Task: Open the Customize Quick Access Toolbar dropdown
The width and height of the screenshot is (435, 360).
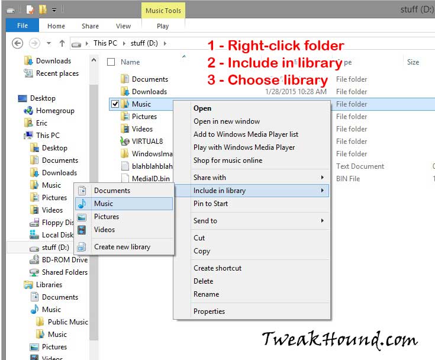Action: point(54,10)
